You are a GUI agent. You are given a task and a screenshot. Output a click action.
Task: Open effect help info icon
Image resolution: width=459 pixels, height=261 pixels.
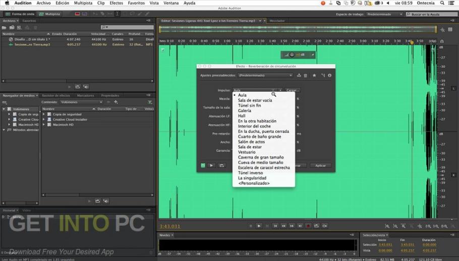coord(330,75)
